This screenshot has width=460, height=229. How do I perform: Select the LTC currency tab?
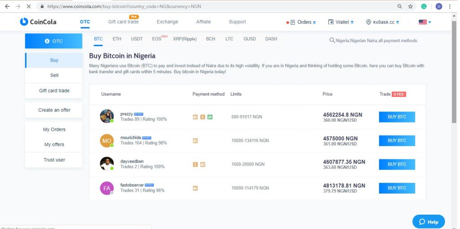pos(230,39)
